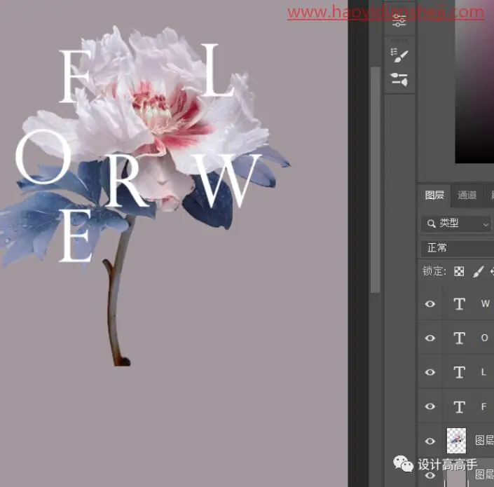Hide the W text layer
The width and height of the screenshot is (494, 487).
click(x=430, y=304)
